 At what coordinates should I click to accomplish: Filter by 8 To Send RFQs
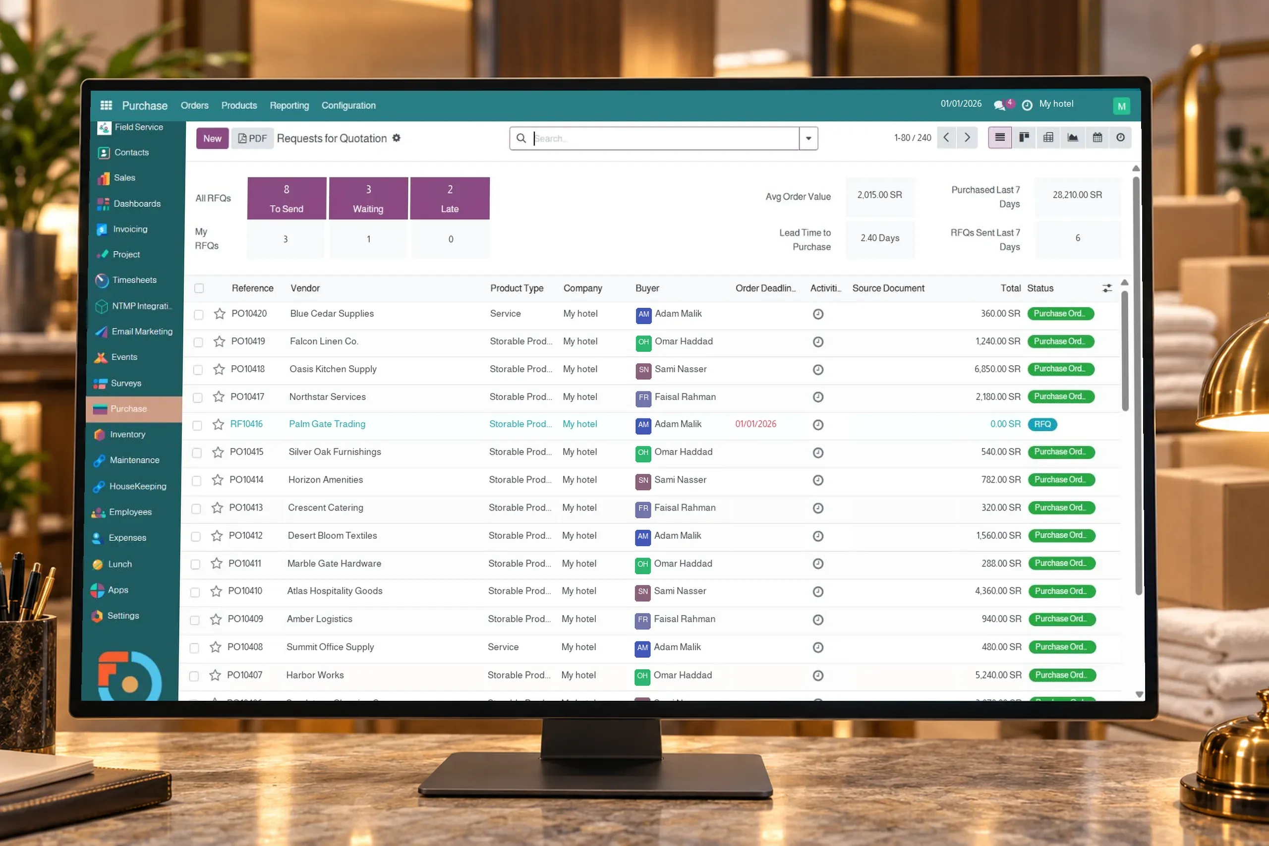(287, 198)
